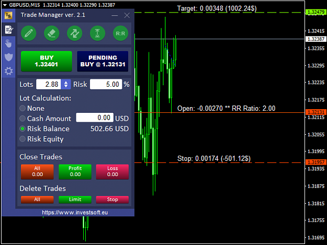Close the Trade Manager panel

click(127, 15)
